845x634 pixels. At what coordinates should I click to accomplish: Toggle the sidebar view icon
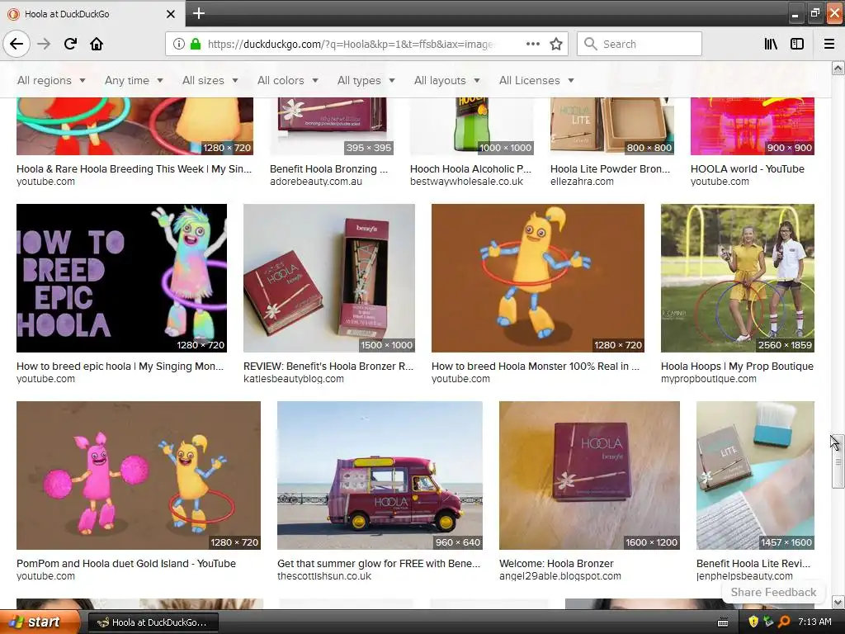point(797,44)
